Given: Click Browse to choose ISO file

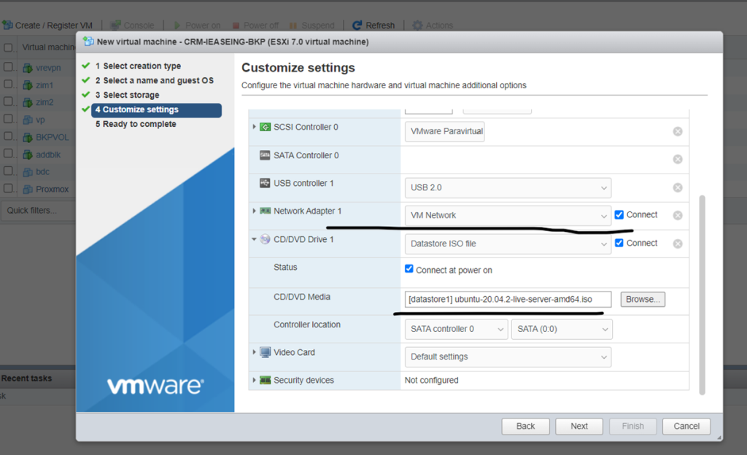Looking at the screenshot, I should tap(643, 299).
